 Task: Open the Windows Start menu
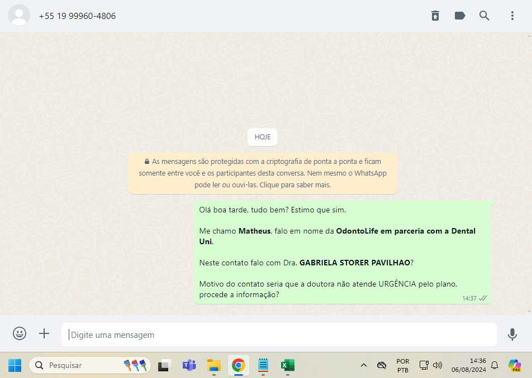click(15, 366)
